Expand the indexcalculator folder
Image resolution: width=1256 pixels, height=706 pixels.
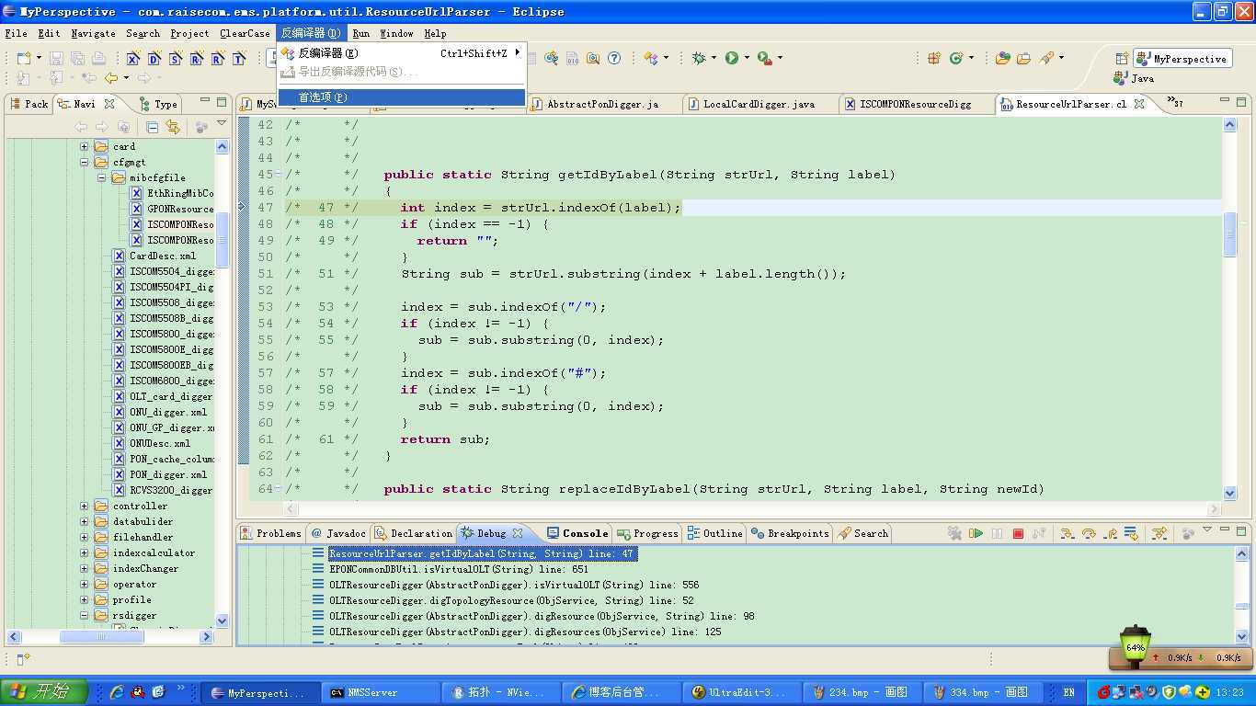pyautogui.click(x=85, y=552)
